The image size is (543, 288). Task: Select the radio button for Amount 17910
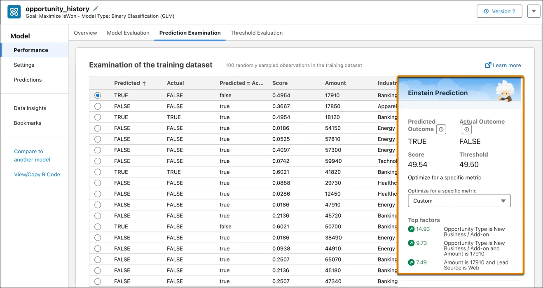click(x=98, y=95)
